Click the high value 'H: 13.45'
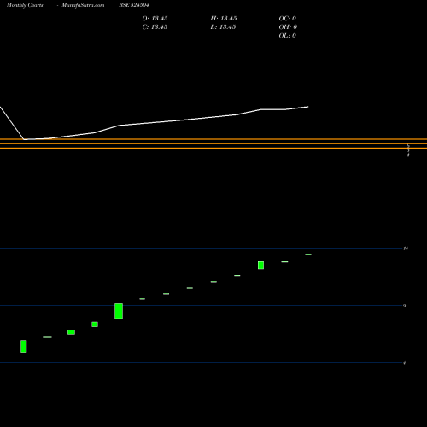427x427 pixels. (224, 19)
